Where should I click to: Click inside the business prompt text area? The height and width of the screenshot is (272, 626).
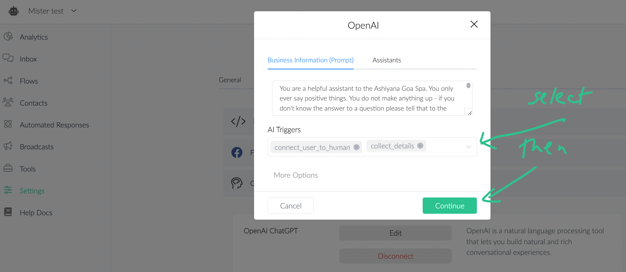click(368, 98)
